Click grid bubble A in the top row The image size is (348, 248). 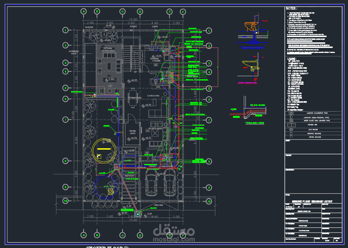click(84, 11)
